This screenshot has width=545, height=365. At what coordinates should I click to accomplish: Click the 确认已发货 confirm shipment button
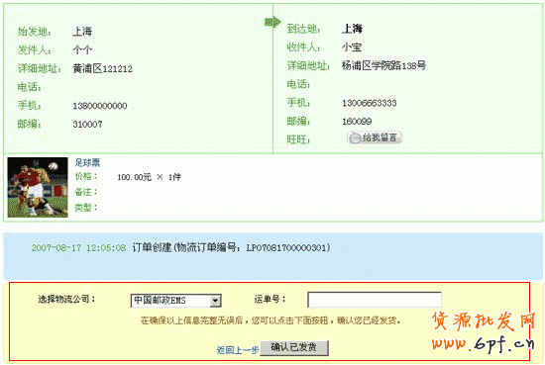point(294,347)
